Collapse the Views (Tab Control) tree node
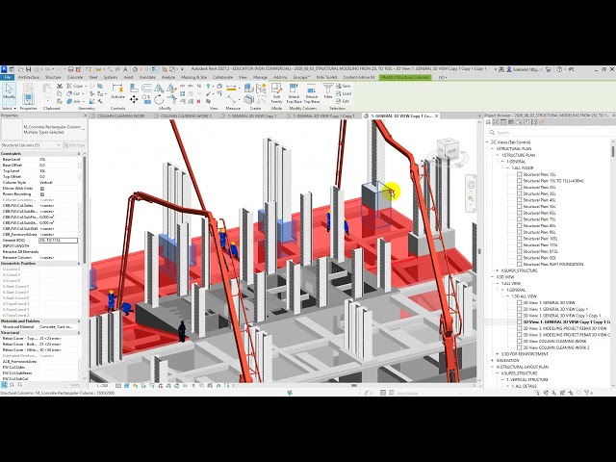 coord(488,142)
